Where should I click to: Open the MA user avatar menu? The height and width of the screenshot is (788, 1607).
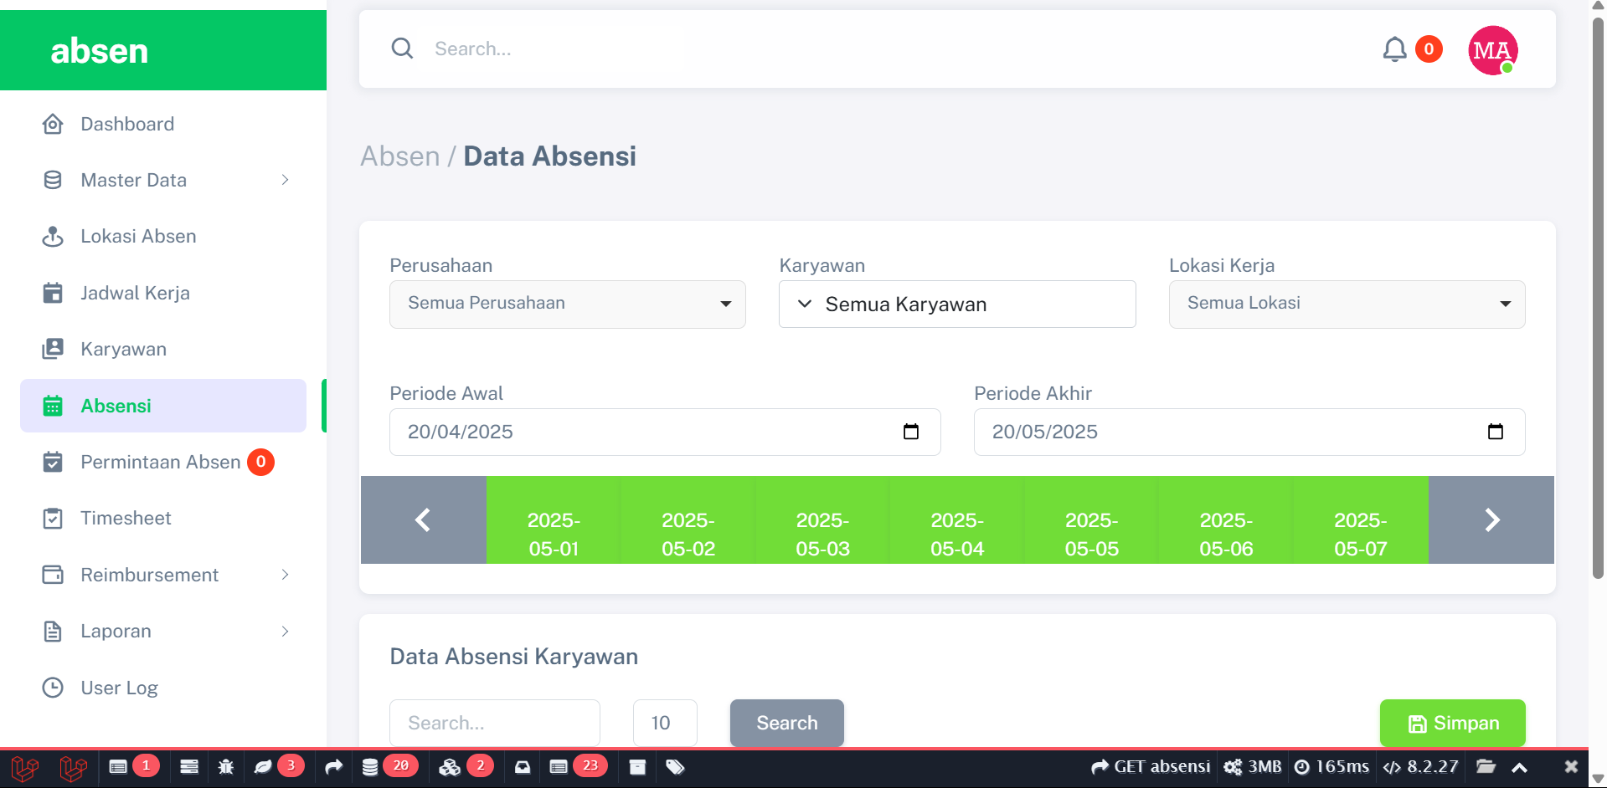pyautogui.click(x=1492, y=50)
